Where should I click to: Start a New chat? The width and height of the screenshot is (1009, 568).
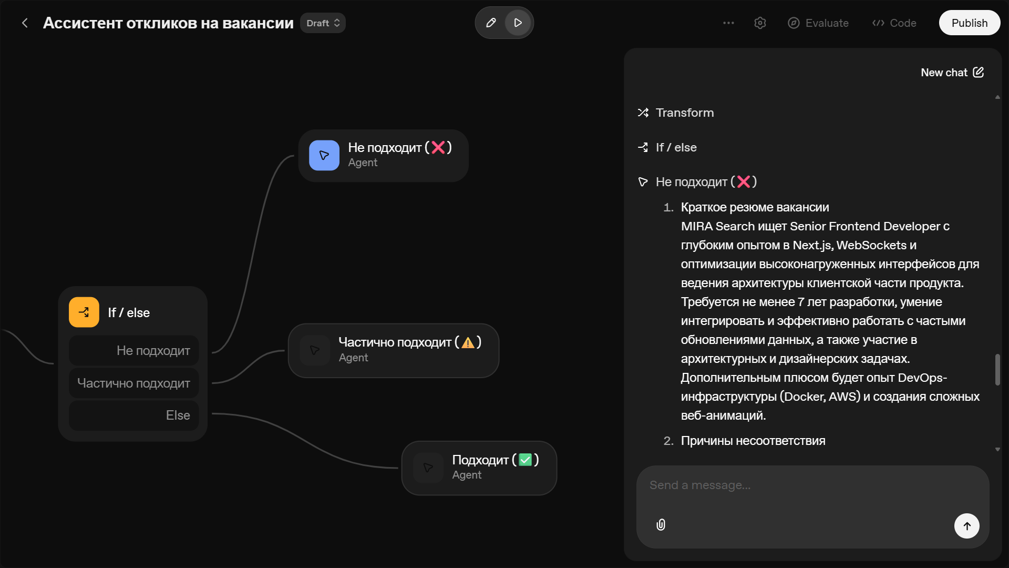point(952,73)
